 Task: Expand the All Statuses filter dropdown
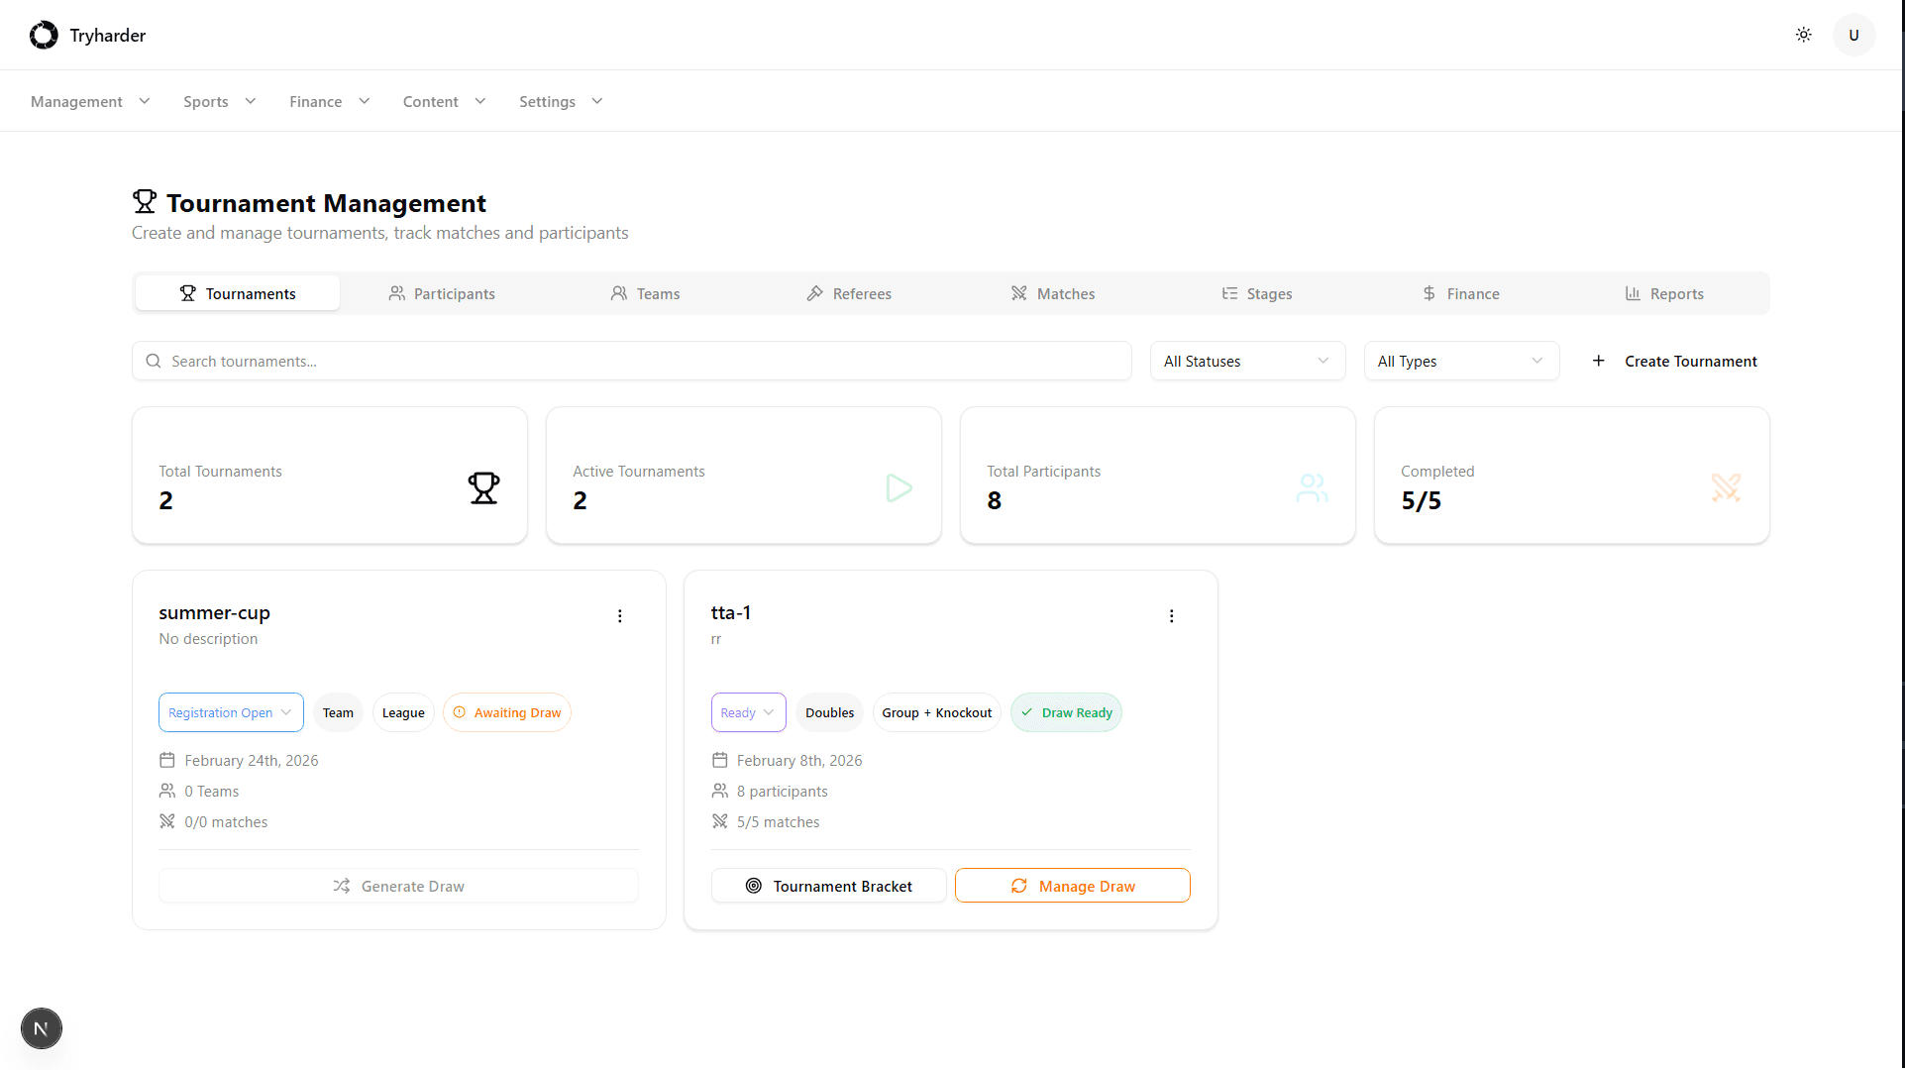[x=1246, y=362]
